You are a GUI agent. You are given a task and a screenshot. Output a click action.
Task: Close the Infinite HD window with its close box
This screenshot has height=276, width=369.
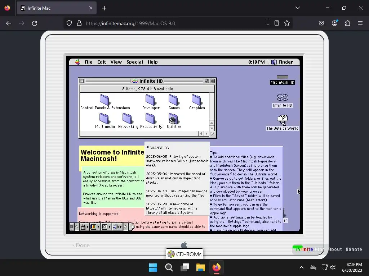pyautogui.click(x=82, y=81)
